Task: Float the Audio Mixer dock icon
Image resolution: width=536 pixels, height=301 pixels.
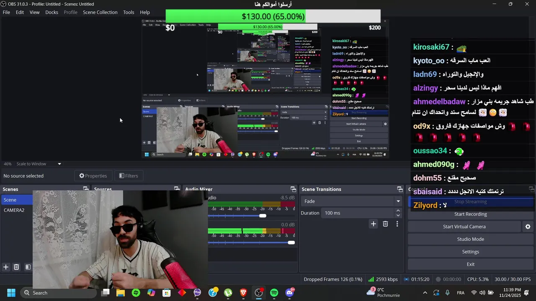Action: tap(293, 189)
